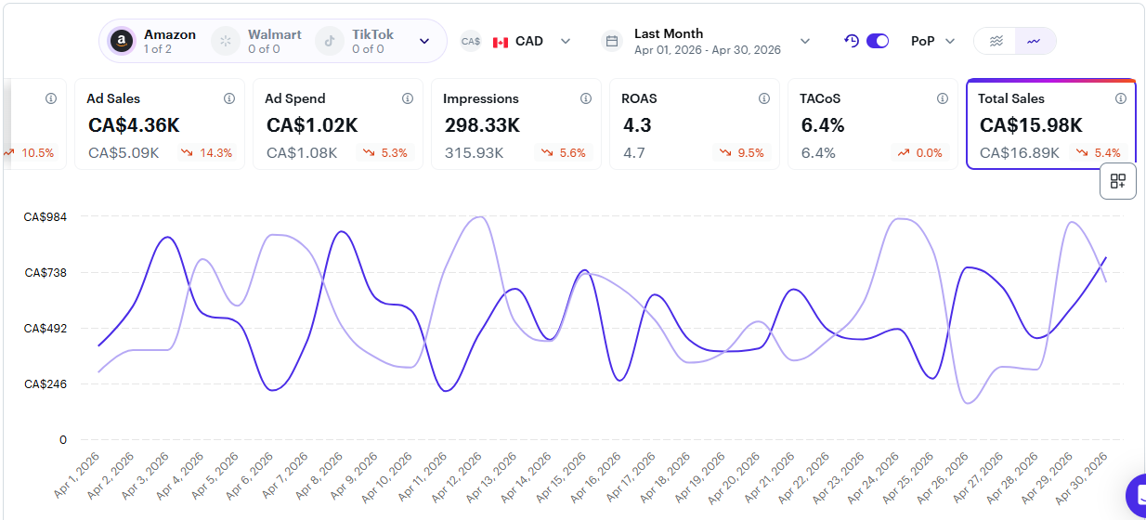This screenshot has width=1146, height=520.
Task: Expand the marketplace selector chevron
Action: pos(424,41)
